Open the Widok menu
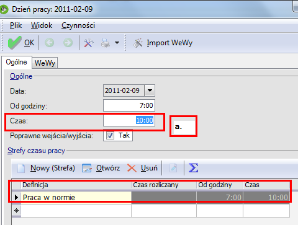This screenshot has height=225, width=298. (x=42, y=25)
